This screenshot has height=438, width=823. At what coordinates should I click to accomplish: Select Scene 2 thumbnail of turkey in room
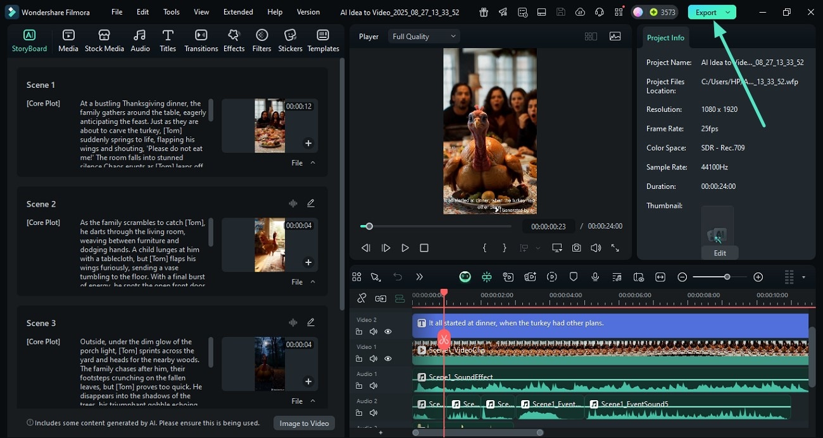point(270,245)
